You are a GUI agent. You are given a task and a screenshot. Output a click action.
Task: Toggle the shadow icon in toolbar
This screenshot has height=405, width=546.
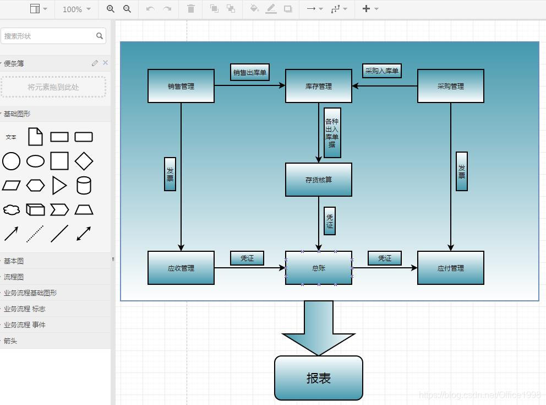click(288, 9)
